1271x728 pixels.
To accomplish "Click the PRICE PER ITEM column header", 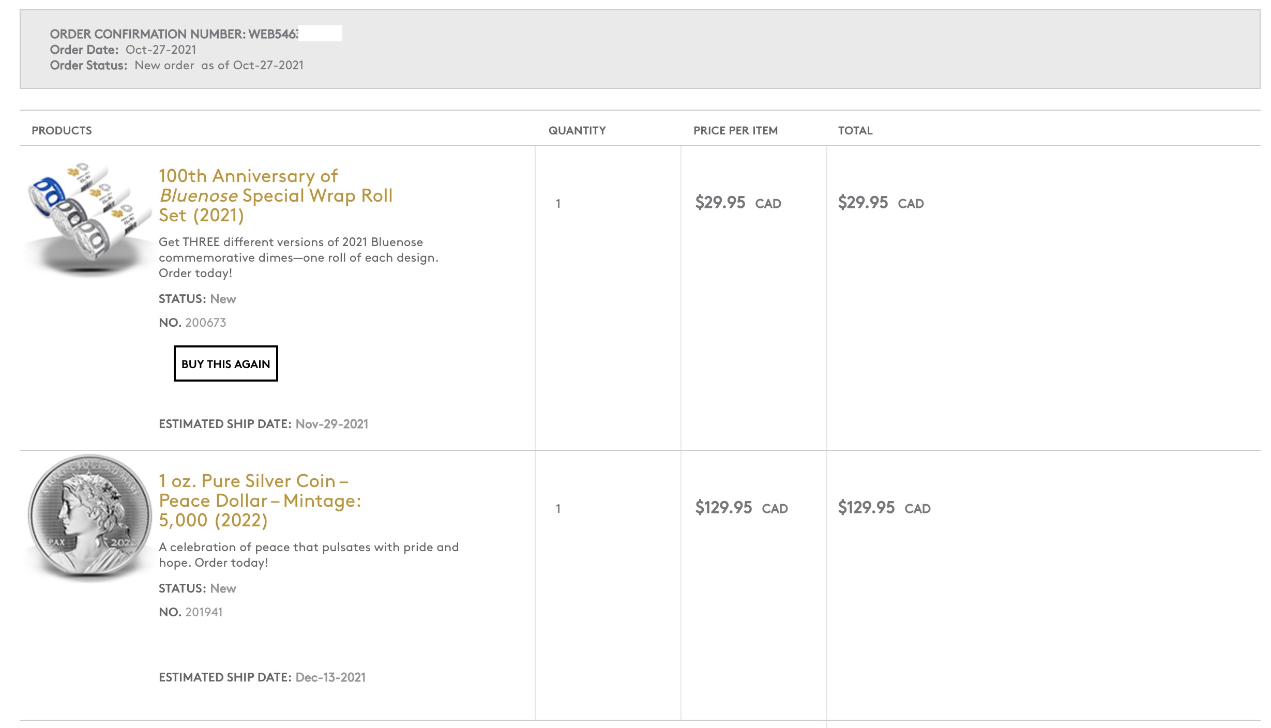I will coord(735,130).
